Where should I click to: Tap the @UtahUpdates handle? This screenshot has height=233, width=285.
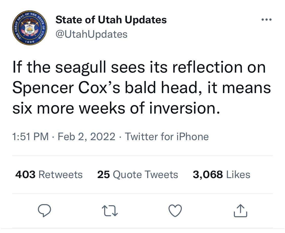[91, 34]
